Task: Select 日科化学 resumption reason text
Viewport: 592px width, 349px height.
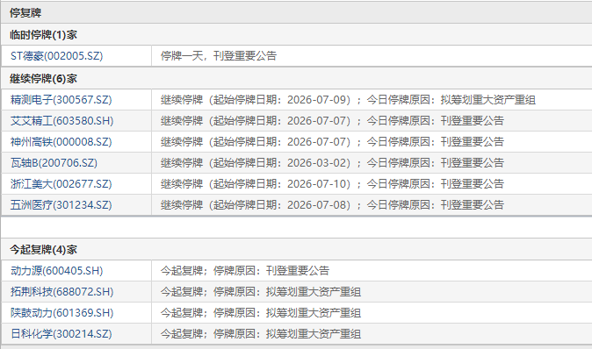Action: point(261,334)
